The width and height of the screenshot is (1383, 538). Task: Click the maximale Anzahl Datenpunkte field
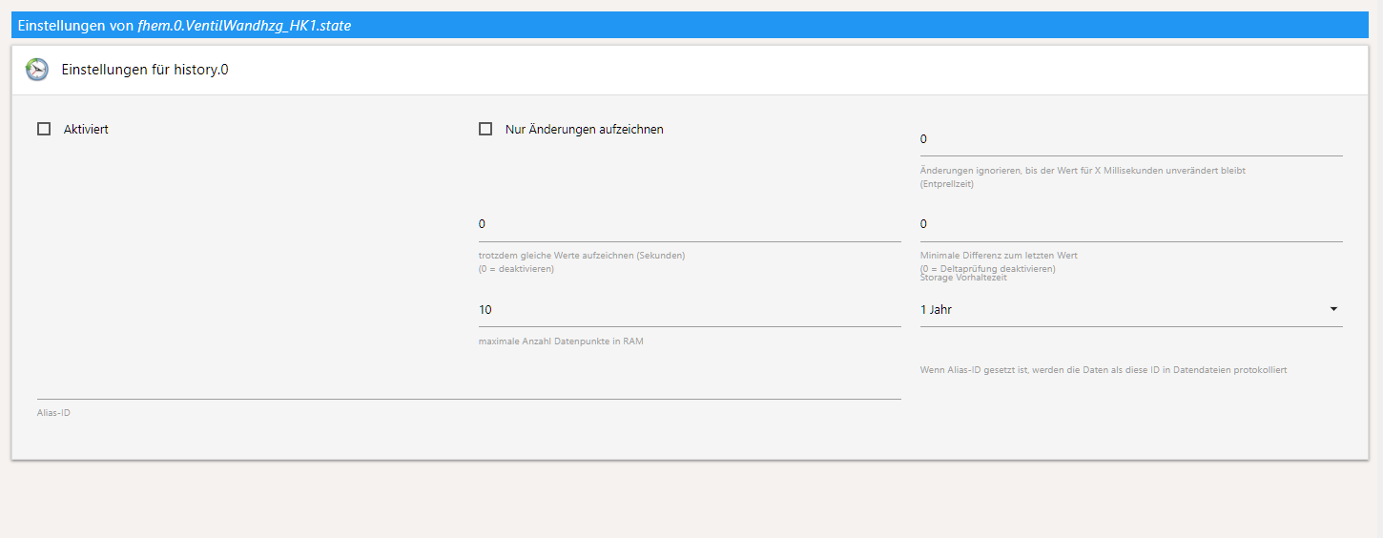tap(690, 310)
